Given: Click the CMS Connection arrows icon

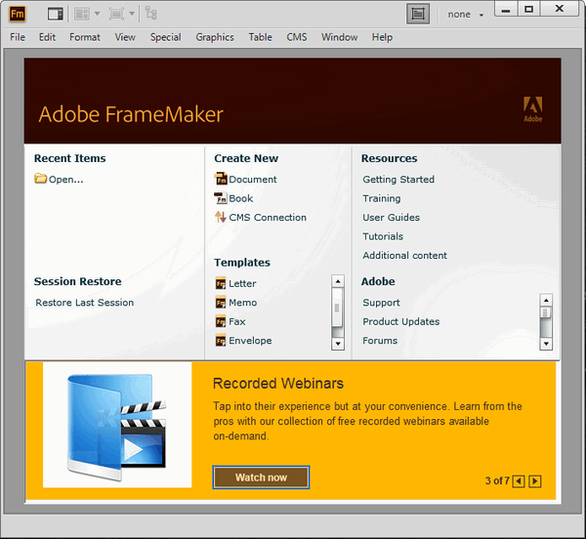Looking at the screenshot, I should click(221, 217).
